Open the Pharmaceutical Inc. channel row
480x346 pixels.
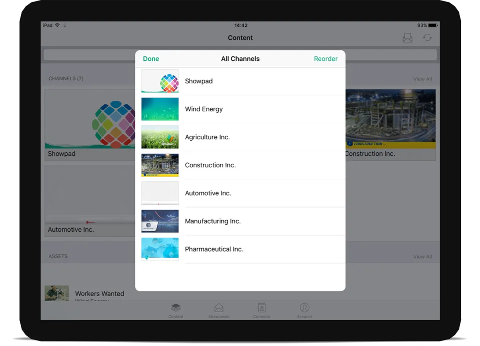(240, 249)
